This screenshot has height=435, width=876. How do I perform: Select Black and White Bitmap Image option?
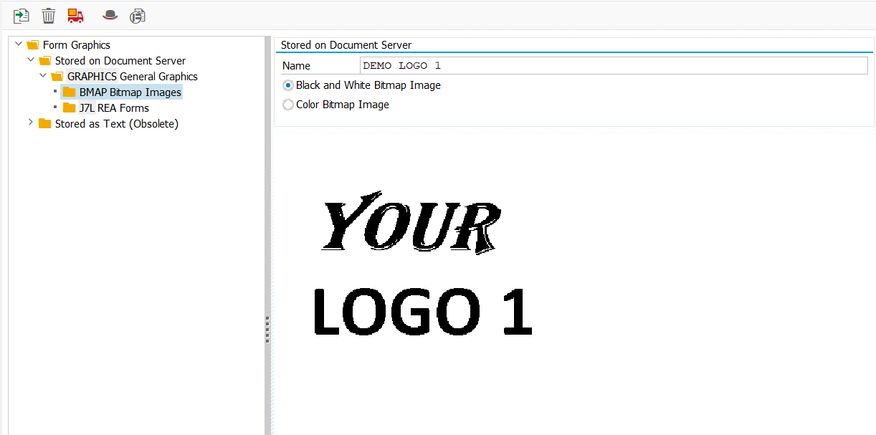click(x=288, y=85)
